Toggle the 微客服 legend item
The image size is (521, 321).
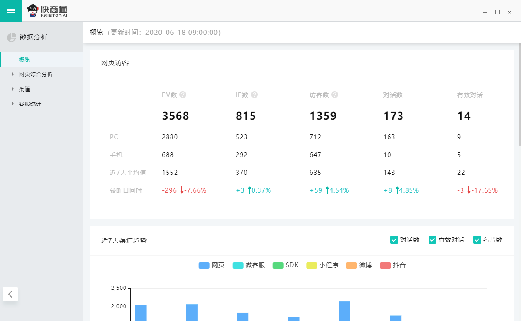click(248, 265)
